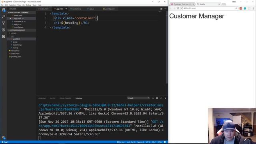Kill the terminal with the trash icon
Image resolution: width=256 pixels, height=144 pixels.
coord(157,98)
